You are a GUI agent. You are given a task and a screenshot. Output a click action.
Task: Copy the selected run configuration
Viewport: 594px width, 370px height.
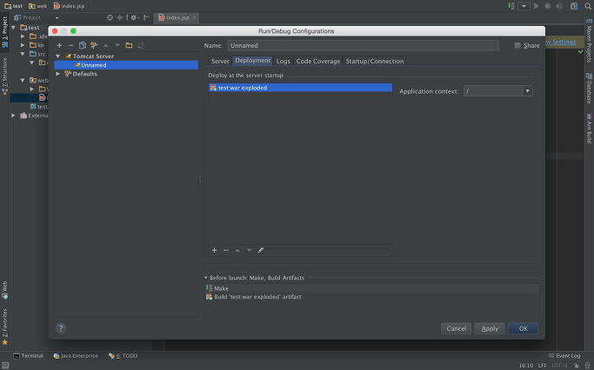(x=83, y=45)
